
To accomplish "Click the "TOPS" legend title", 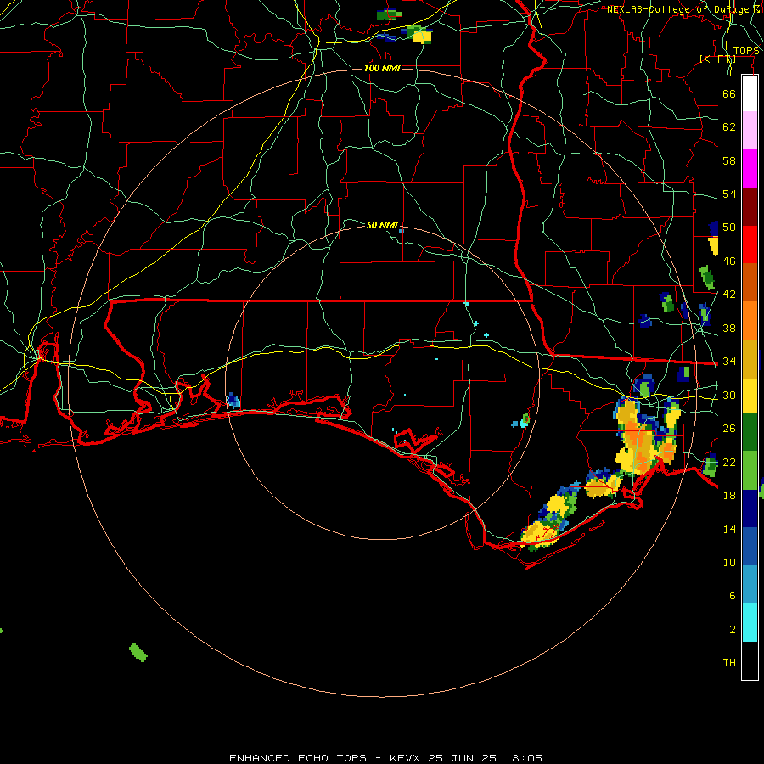I will click(746, 51).
